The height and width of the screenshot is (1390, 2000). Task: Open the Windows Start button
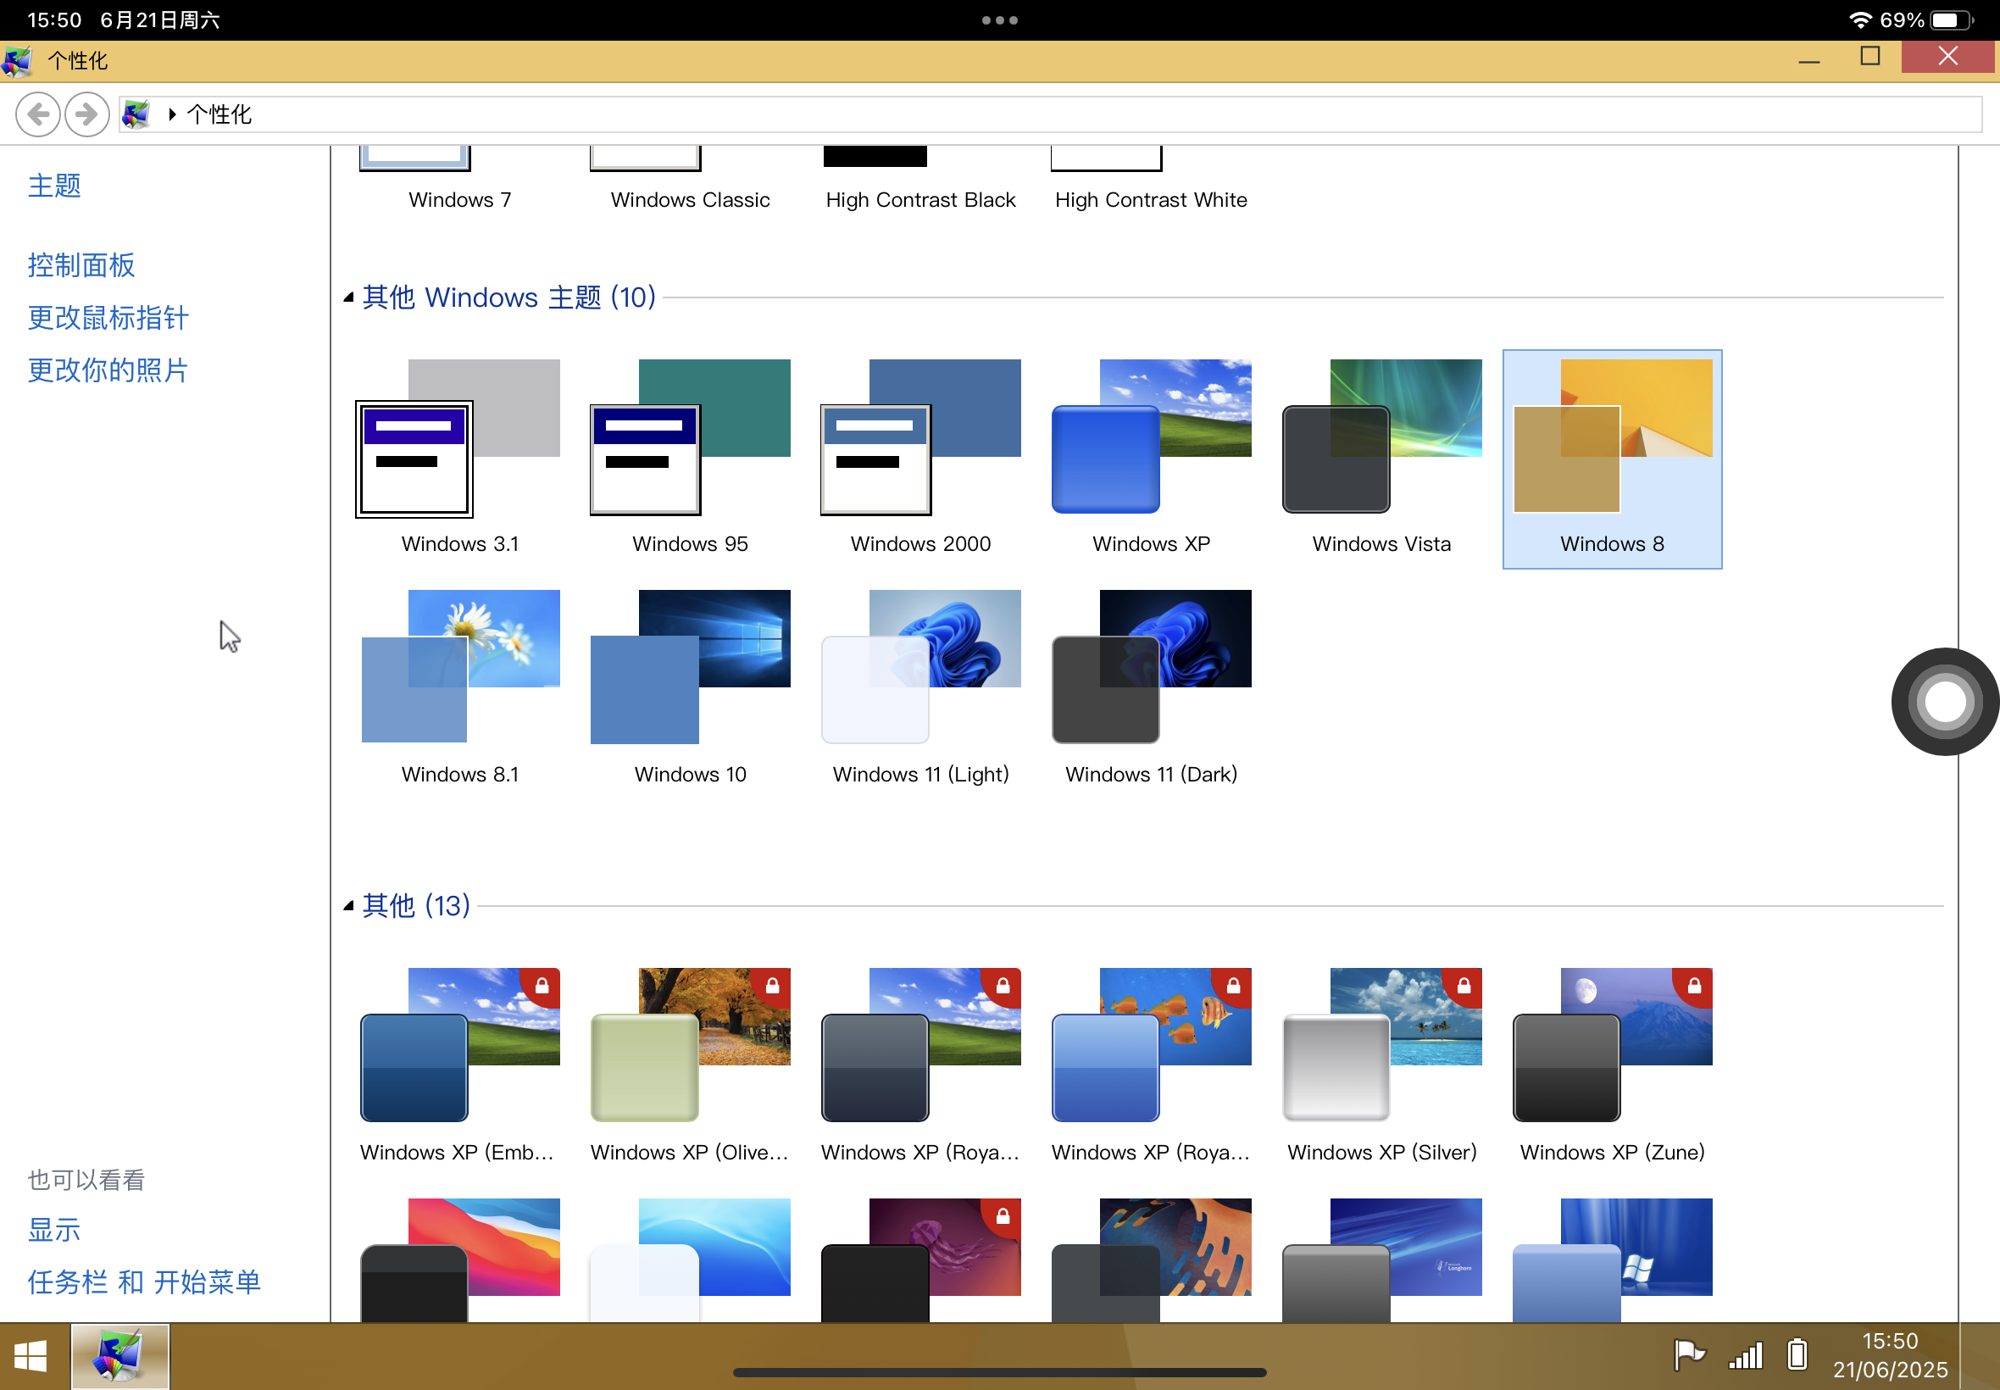click(31, 1357)
